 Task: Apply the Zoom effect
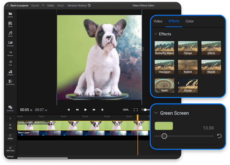188,85
